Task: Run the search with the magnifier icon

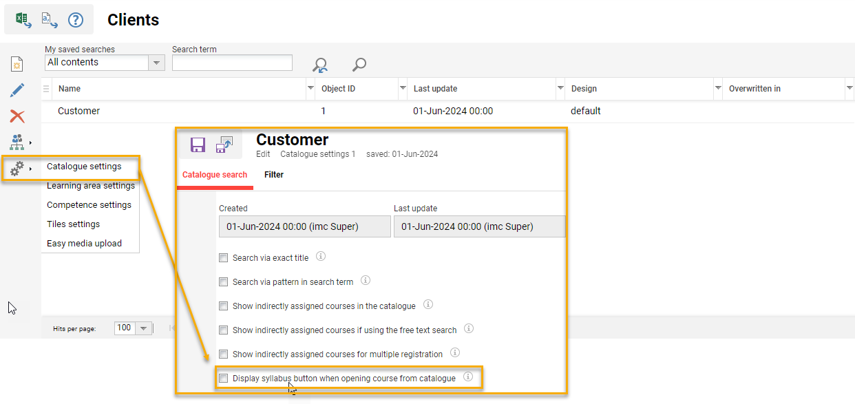Action: pyautogui.click(x=359, y=65)
